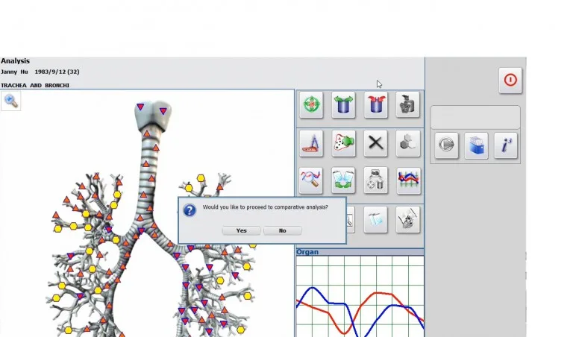
Task: Click the left purple marker on the larynx
Action: pyautogui.click(x=142, y=108)
